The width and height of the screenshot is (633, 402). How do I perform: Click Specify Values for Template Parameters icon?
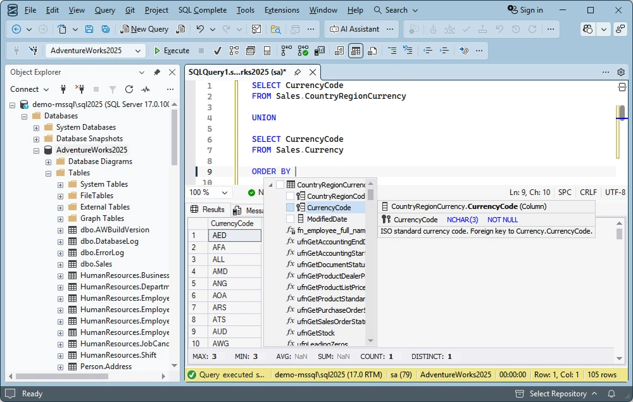click(x=464, y=51)
